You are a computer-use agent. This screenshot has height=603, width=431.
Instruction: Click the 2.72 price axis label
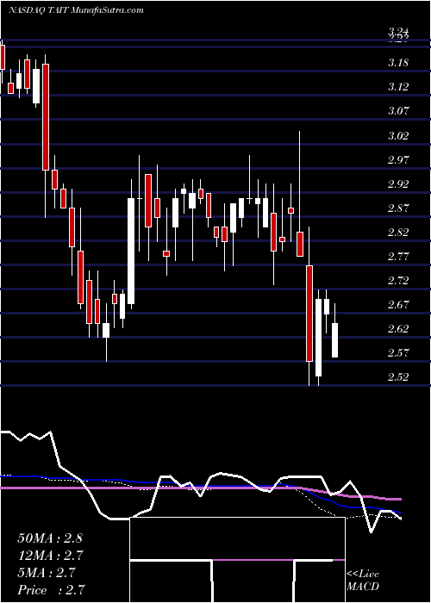pyautogui.click(x=398, y=281)
